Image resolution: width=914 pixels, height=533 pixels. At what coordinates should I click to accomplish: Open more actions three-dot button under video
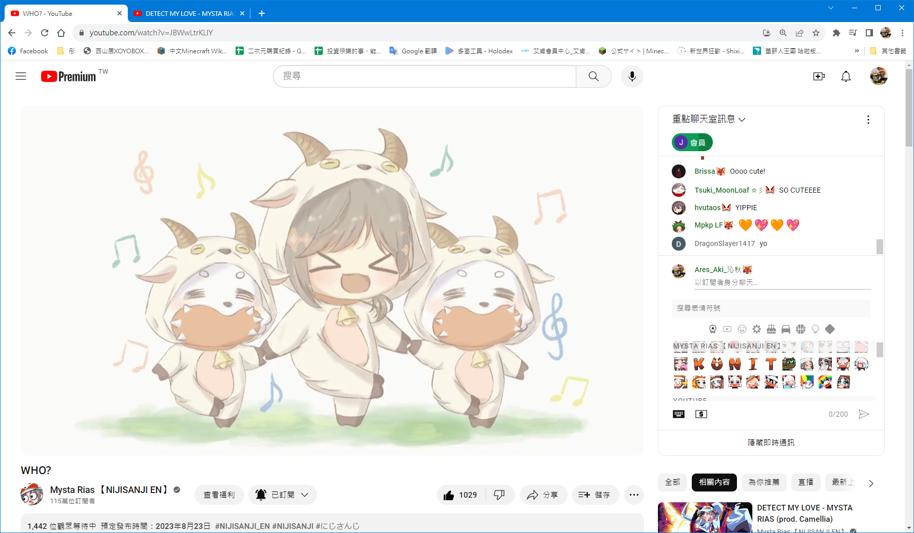634,495
